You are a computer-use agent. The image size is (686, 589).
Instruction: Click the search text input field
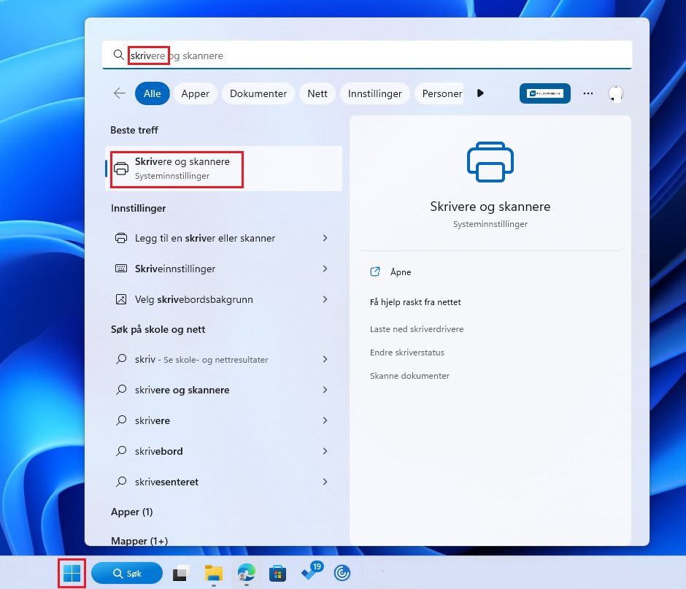tap(366, 55)
